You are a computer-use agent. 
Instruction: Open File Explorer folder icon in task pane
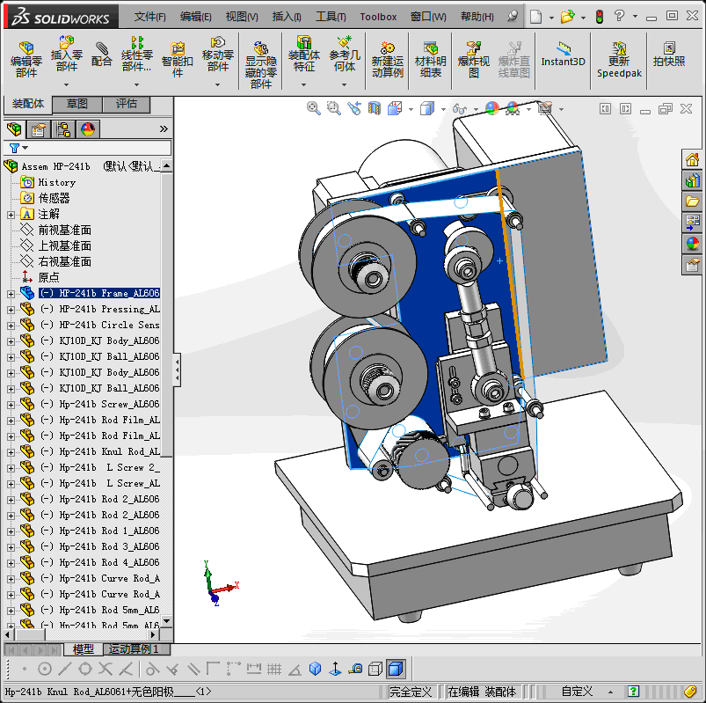click(x=692, y=201)
